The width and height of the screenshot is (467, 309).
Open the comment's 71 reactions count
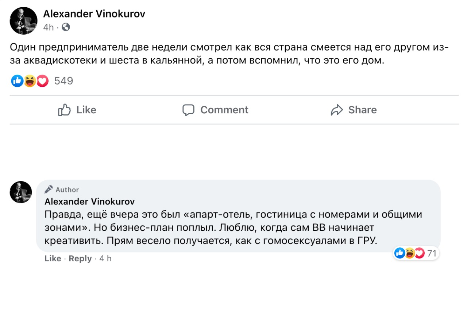pos(432,253)
